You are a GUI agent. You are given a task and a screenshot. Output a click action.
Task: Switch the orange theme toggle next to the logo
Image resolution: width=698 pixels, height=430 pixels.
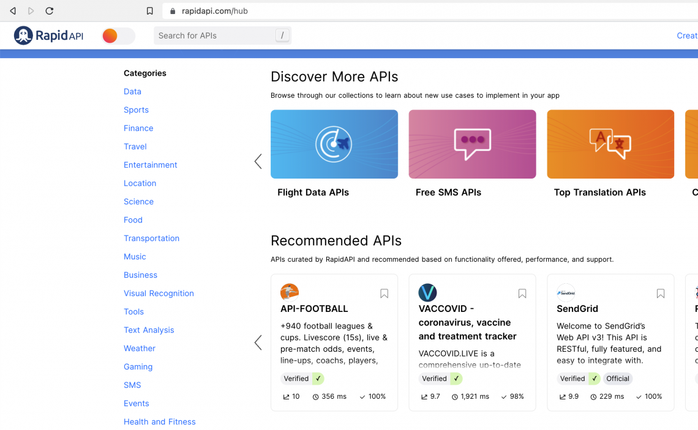point(117,35)
